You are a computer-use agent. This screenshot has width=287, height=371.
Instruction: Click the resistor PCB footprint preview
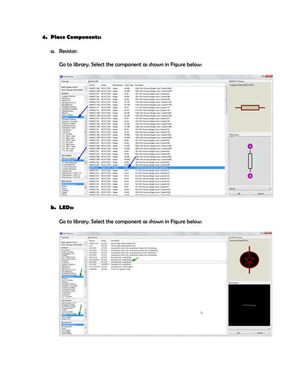pos(250,161)
